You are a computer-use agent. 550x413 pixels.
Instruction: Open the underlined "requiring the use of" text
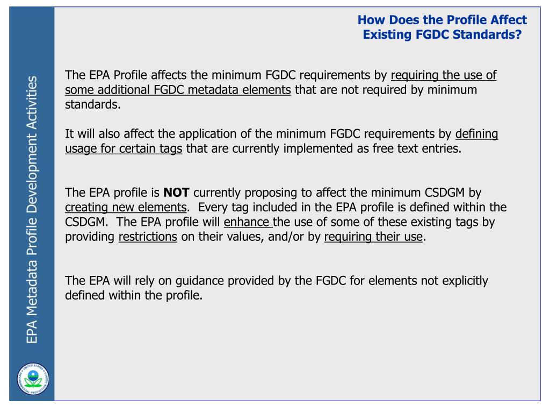444,75
